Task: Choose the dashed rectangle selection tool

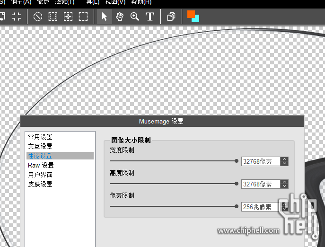Action: pos(83,17)
